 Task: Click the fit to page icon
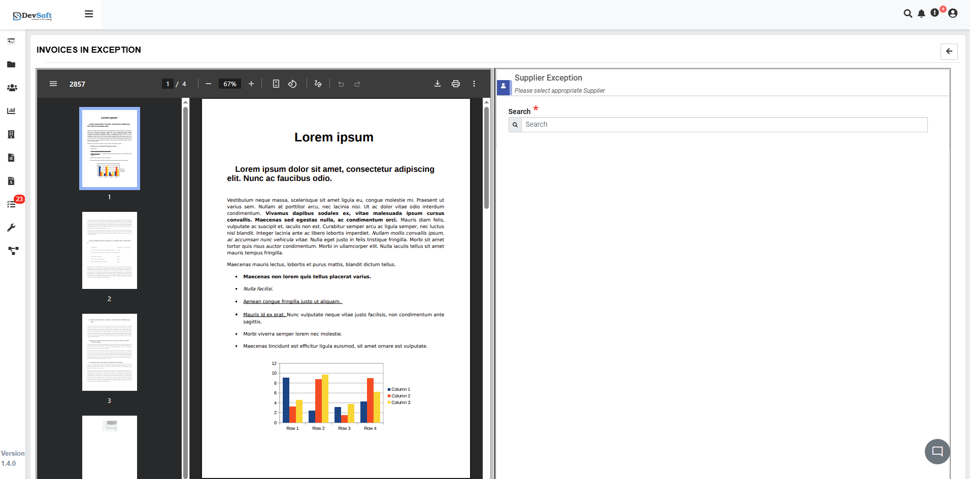click(276, 84)
